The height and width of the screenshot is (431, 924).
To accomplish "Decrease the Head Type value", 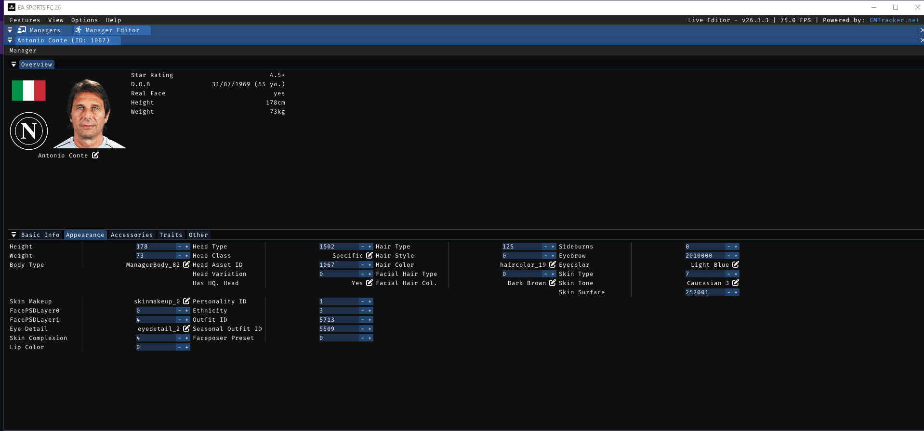I will [x=362, y=247].
